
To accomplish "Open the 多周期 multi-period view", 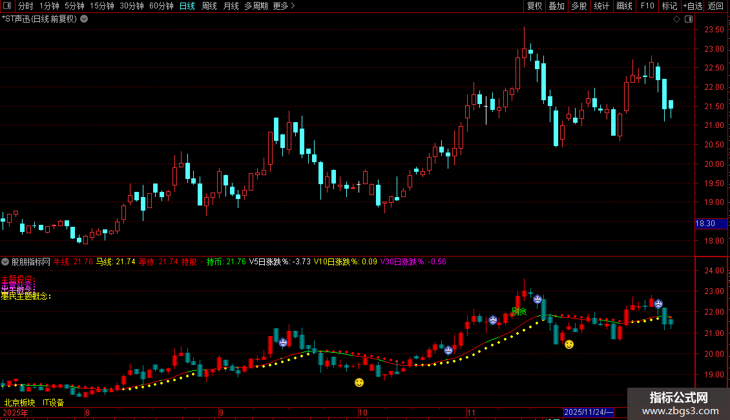I will (x=256, y=6).
